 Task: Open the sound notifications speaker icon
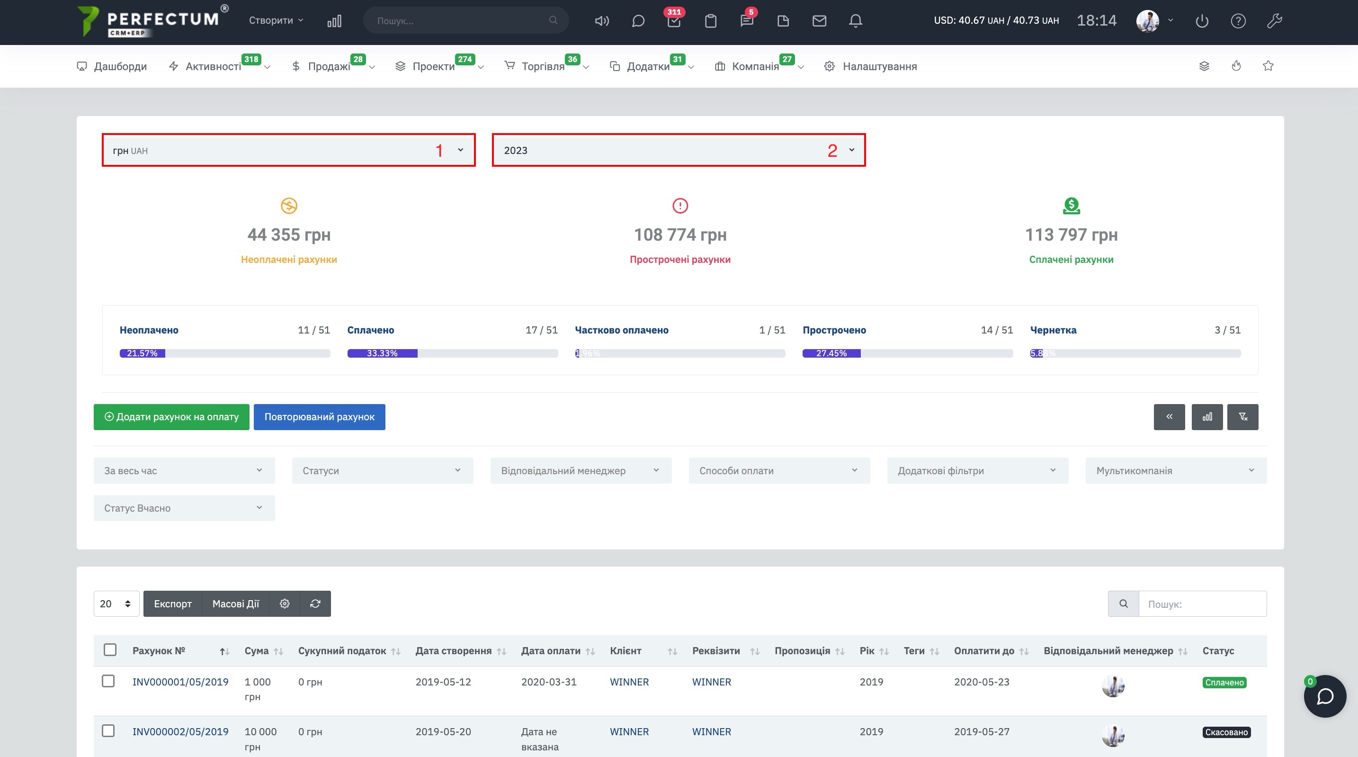601,21
